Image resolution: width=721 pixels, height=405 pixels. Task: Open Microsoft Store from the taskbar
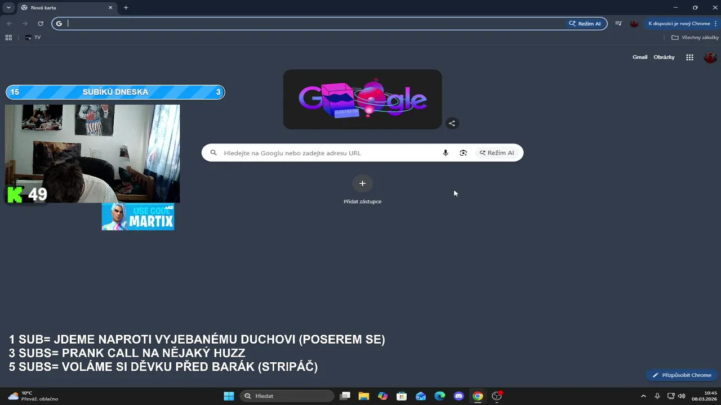pyautogui.click(x=402, y=396)
